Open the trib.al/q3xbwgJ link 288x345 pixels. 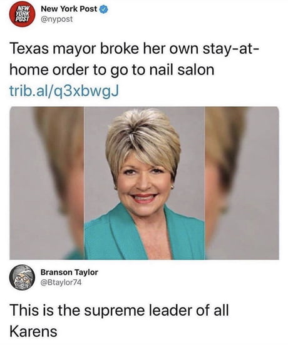(x=64, y=91)
